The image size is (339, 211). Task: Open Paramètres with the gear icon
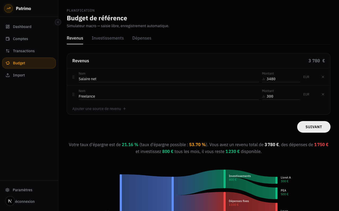pos(7,190)
